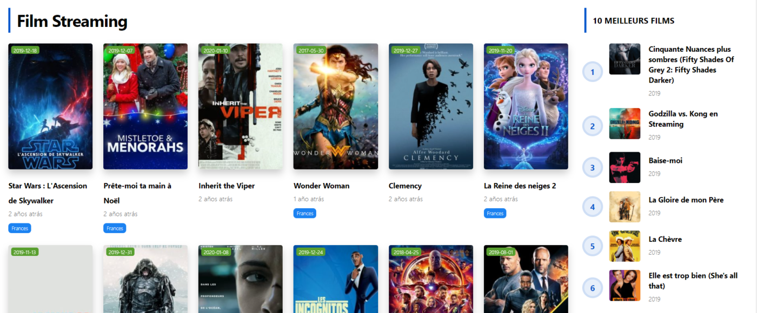Open Fifty Shades Darker sidebar thumbnail
The width and height of the screenshot is (757, 313).
click(625, 59)
